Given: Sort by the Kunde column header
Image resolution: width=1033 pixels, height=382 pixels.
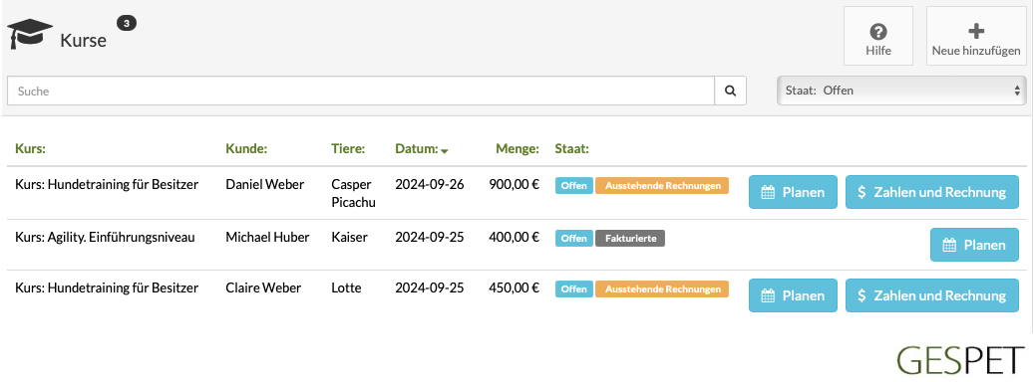Looking at the screenshot, I should [246, 149].
